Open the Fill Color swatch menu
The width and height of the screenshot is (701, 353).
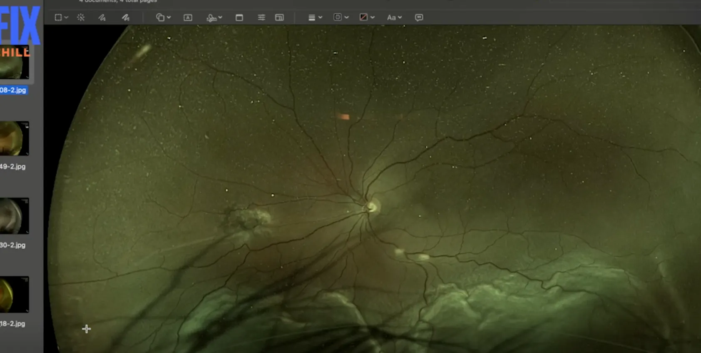click(x=367, y=18)
